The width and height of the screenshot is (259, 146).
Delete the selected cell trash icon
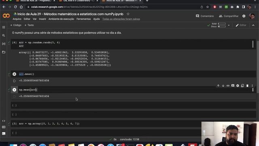(247, 86)
